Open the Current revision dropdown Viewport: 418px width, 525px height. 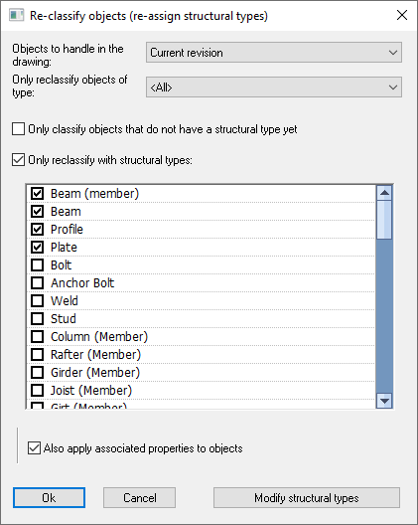(x=274, y=53)
